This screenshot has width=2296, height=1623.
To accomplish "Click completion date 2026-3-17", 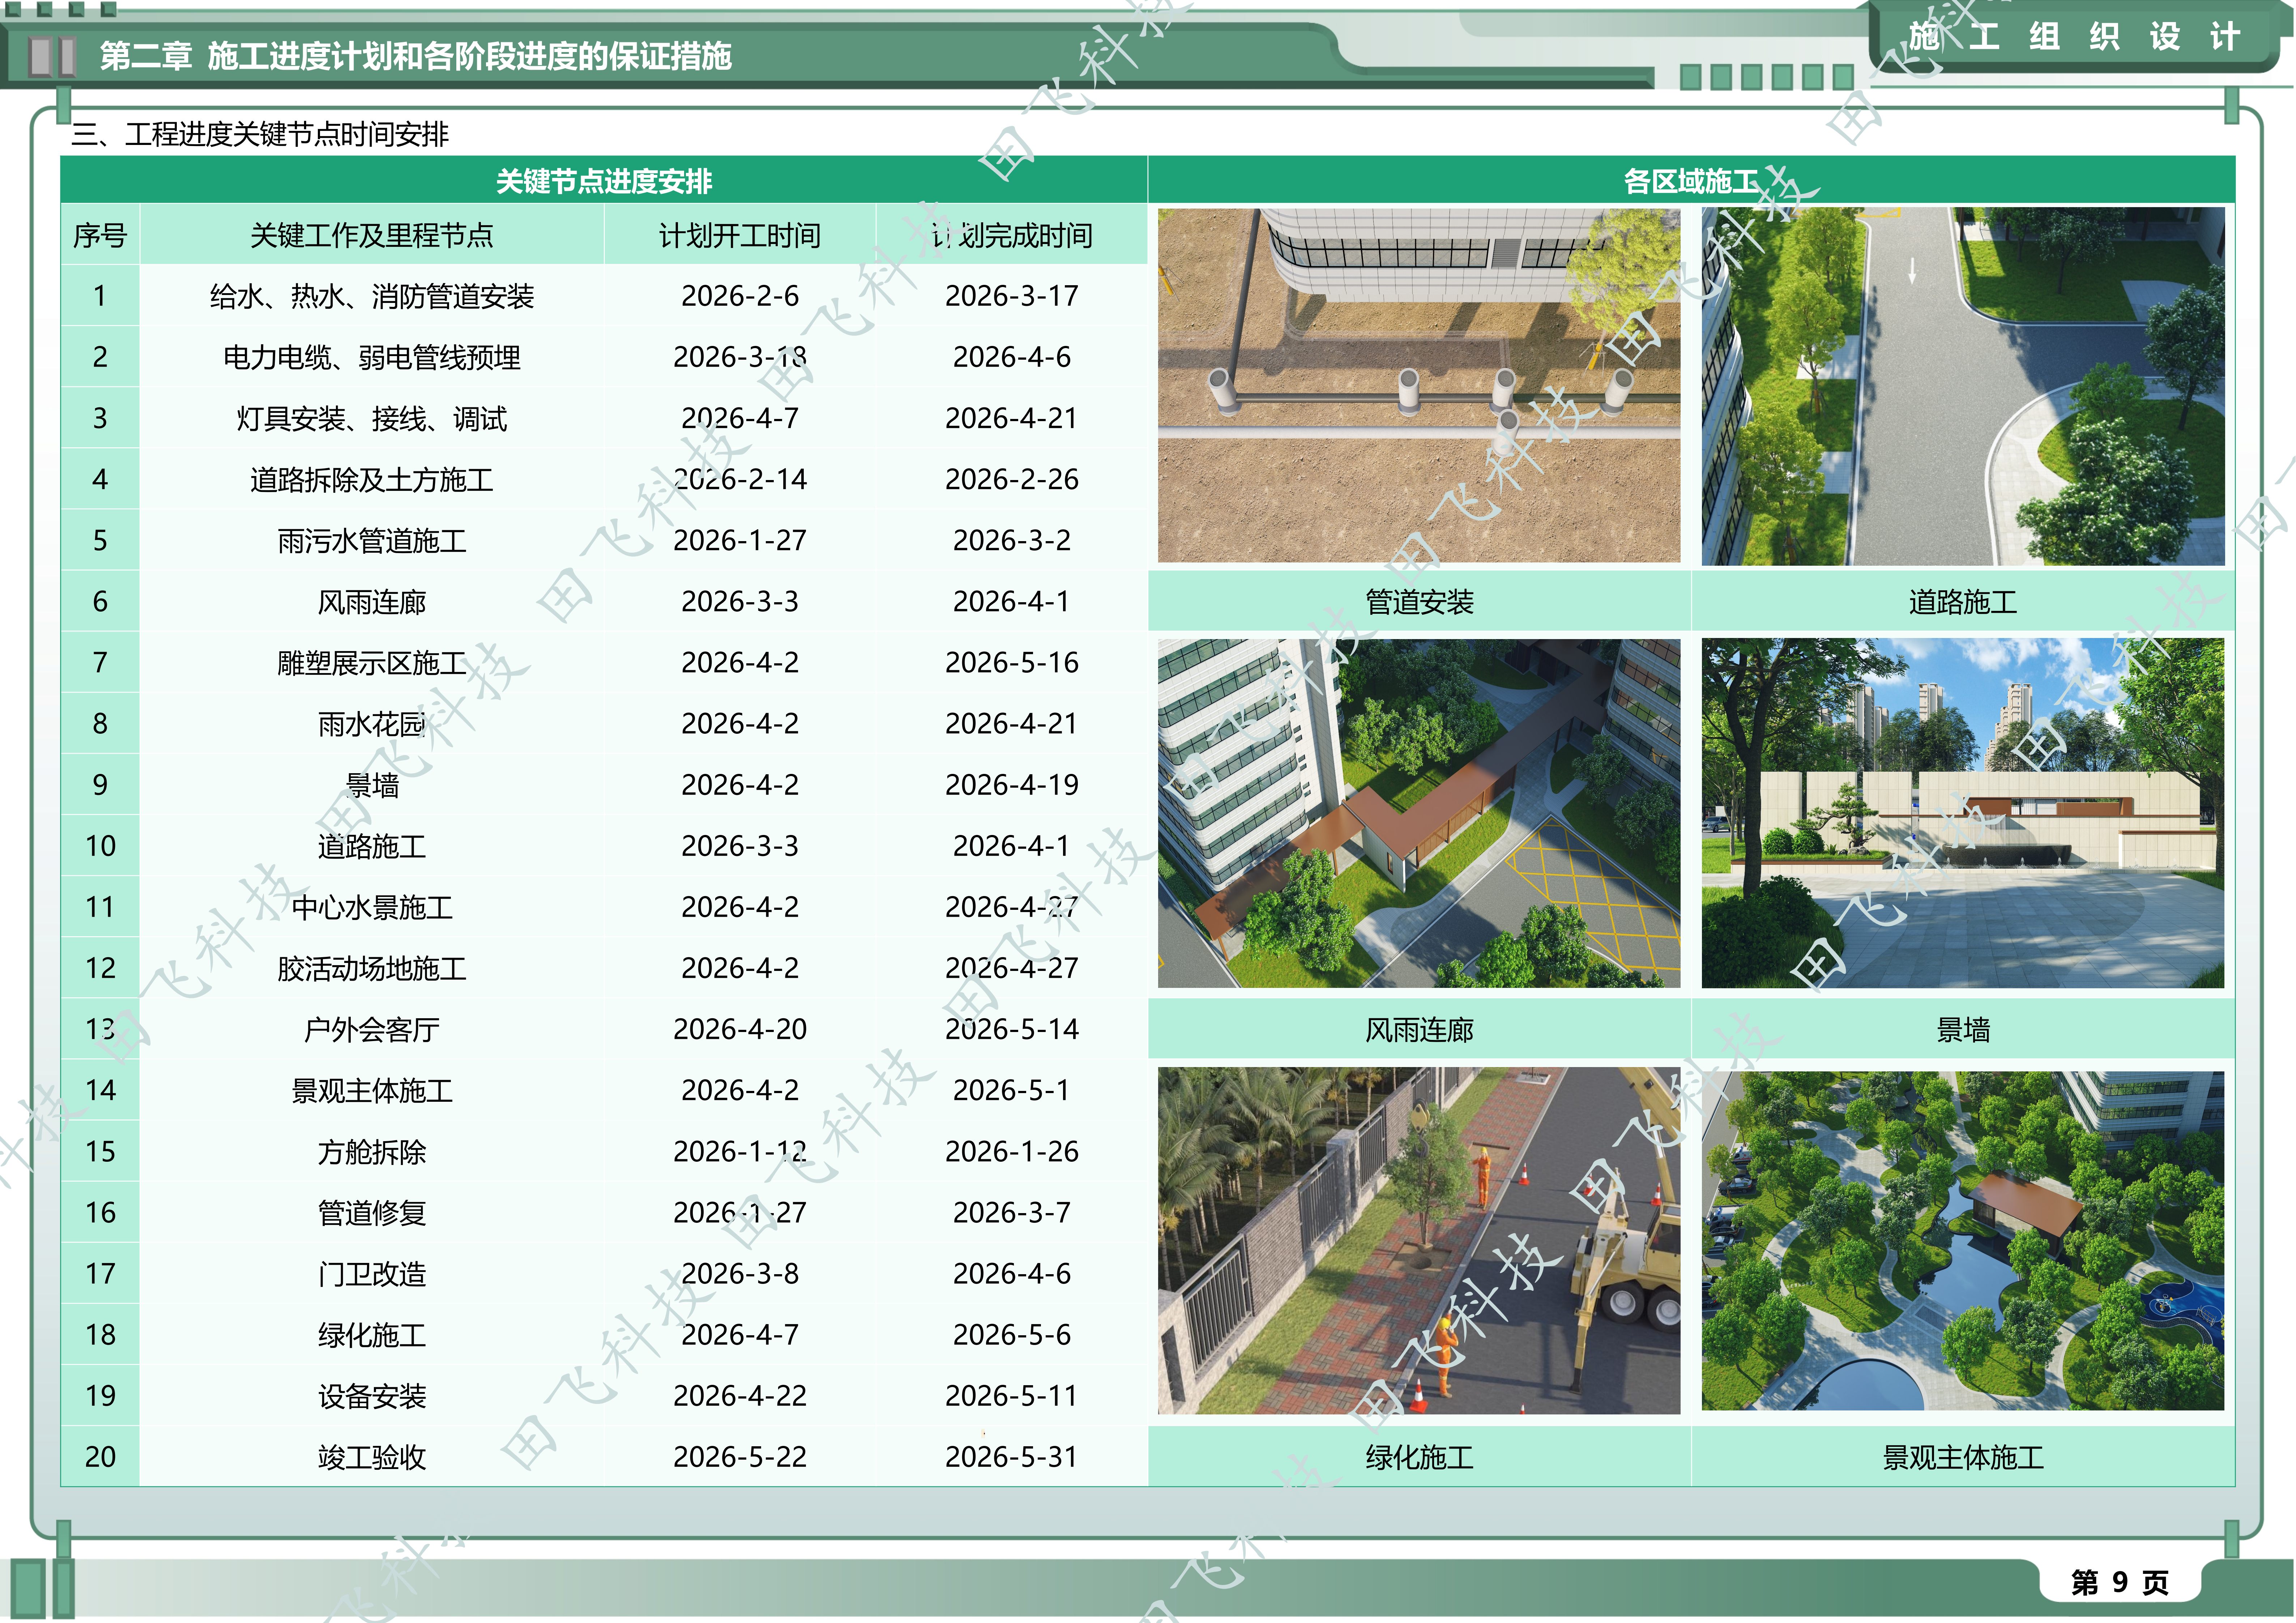I will 1012,296.
